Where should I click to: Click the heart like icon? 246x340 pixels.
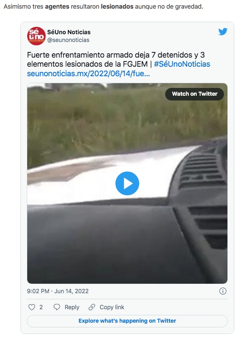(x=32, y=307)
